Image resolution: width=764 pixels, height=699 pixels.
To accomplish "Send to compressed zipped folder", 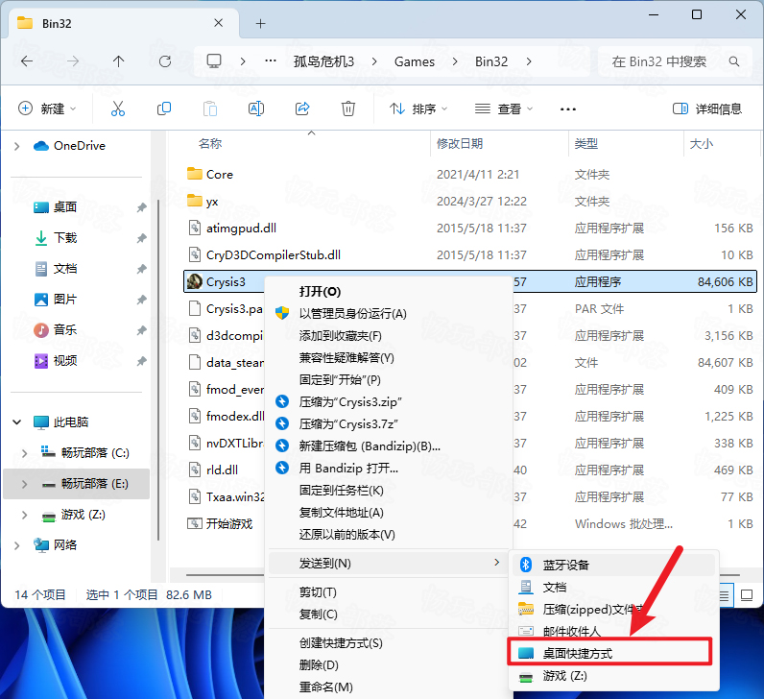I will click(614, 609).
